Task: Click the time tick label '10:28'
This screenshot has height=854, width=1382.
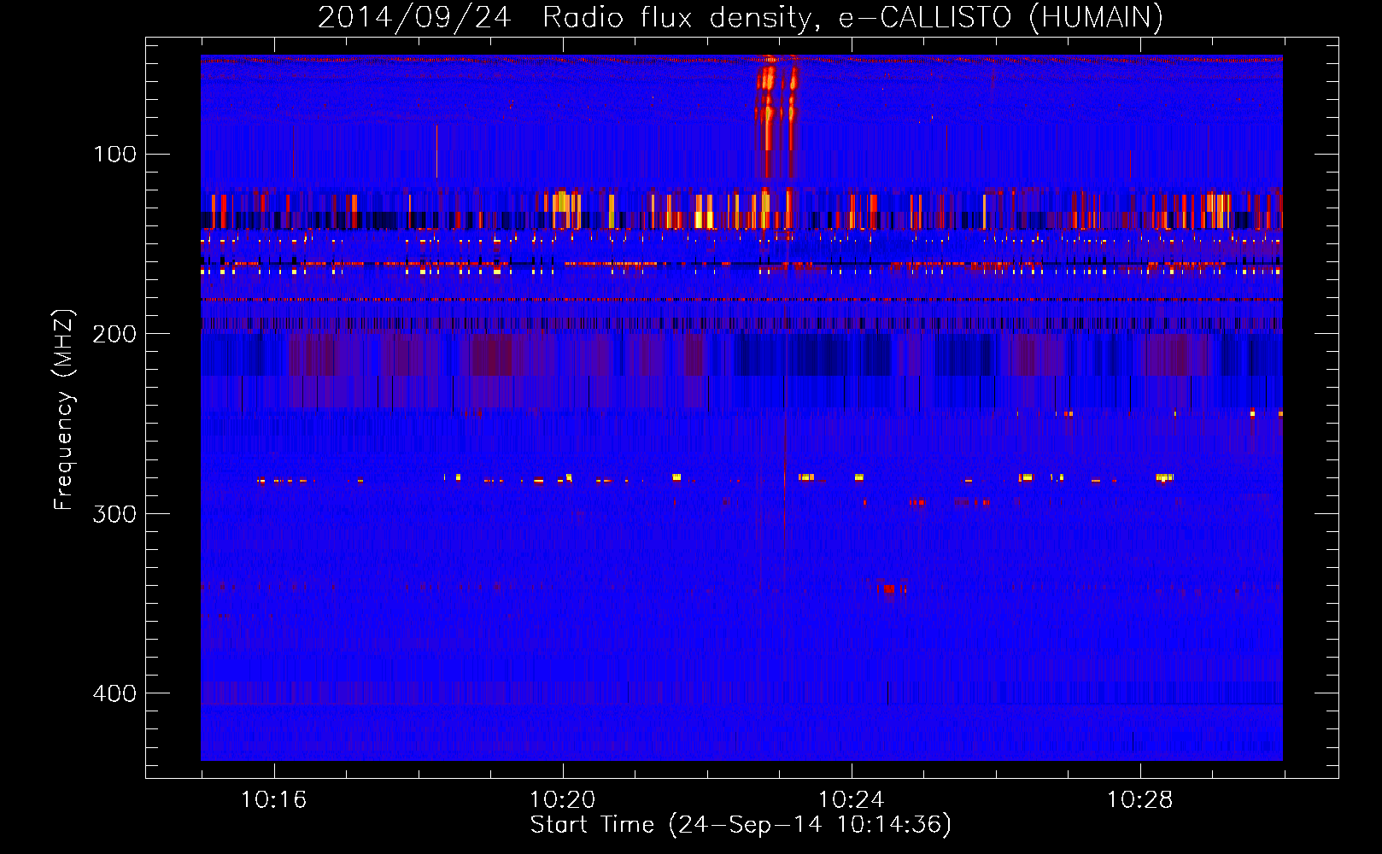Action: click(x=1139, y=800)
